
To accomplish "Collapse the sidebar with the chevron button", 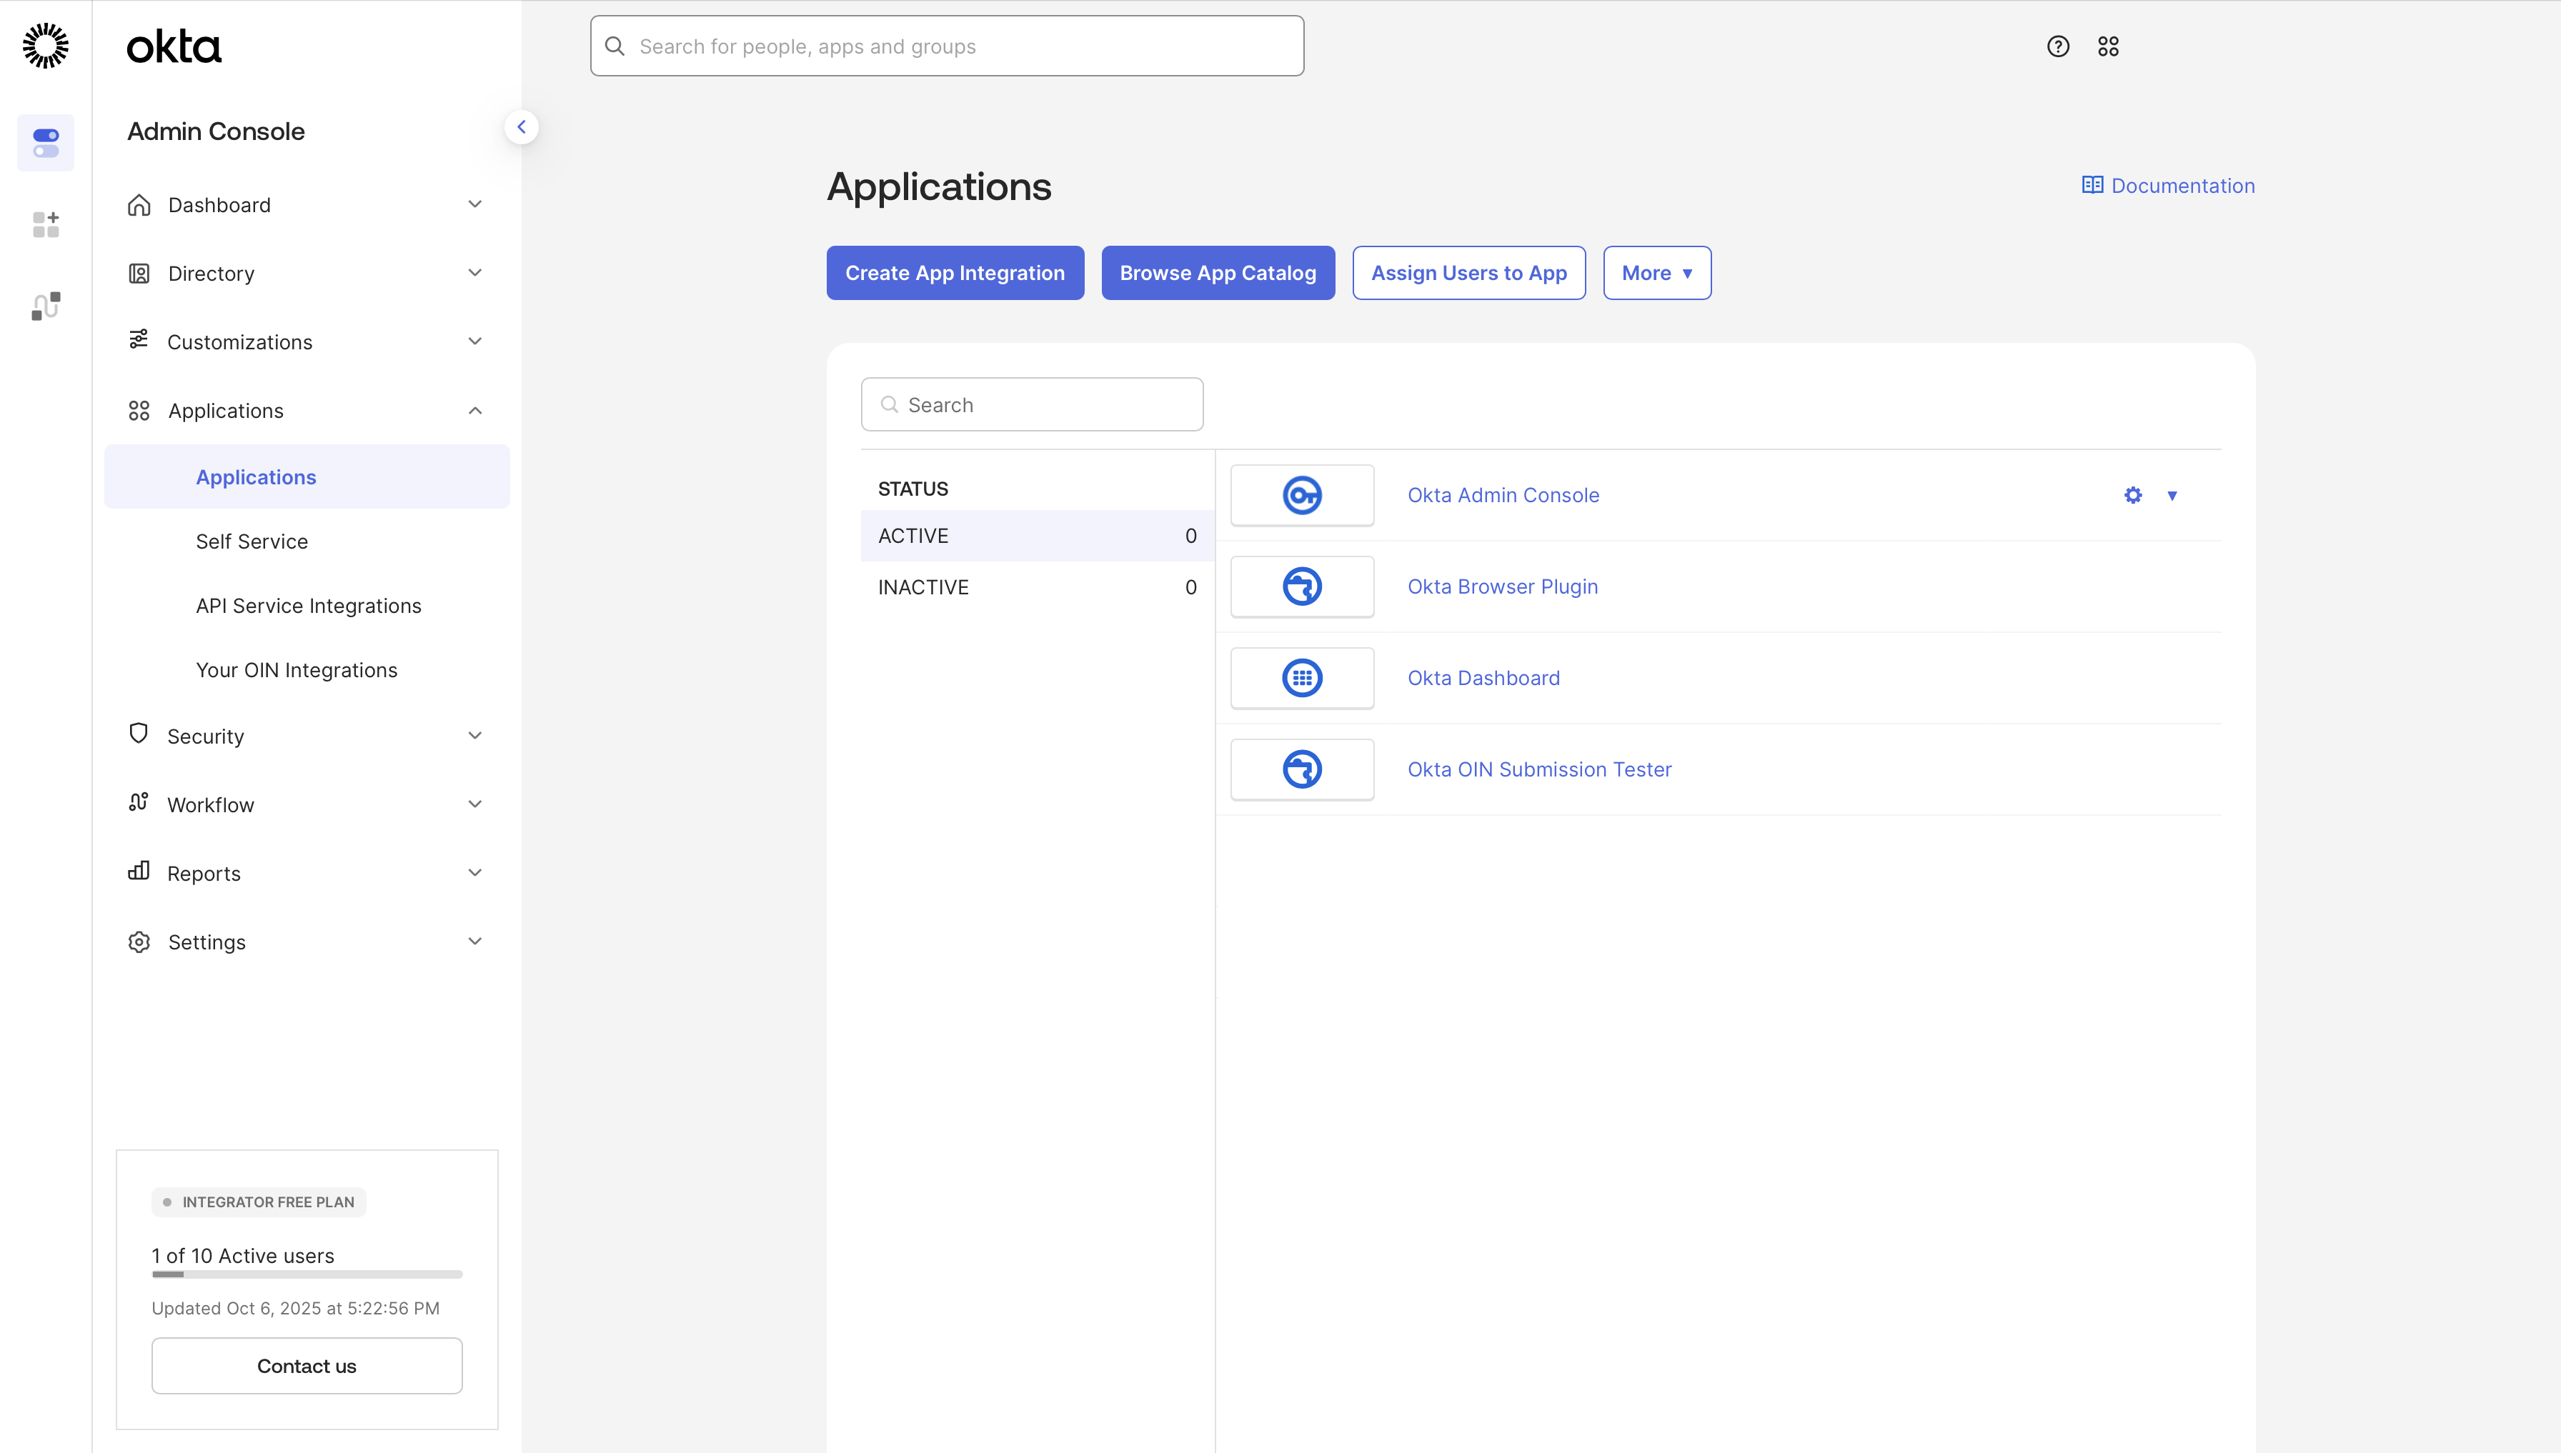I will coord(521,126).
